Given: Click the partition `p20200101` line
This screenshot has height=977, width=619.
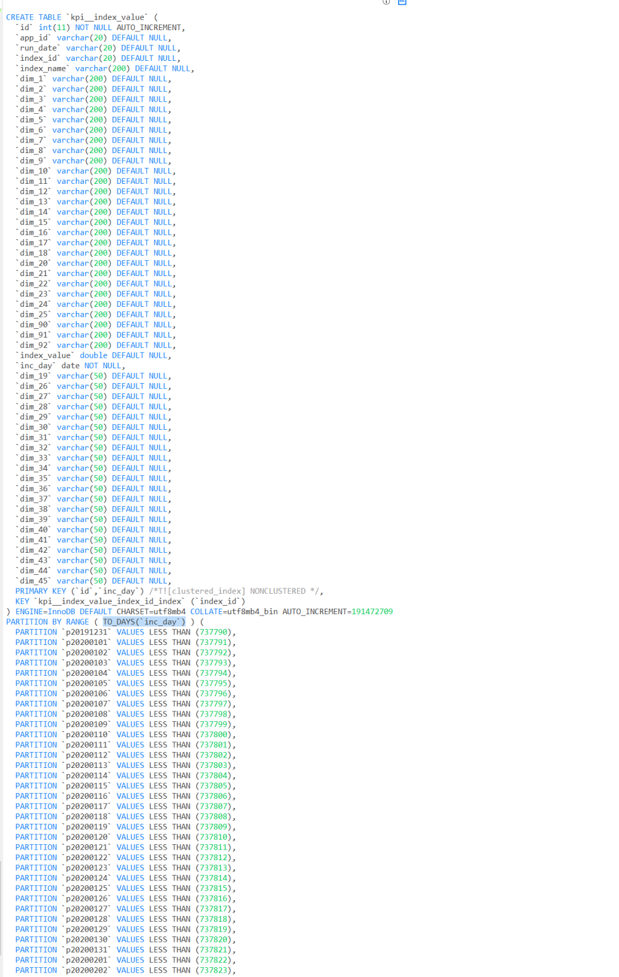Looking at the screenshot, I should 125,643.
